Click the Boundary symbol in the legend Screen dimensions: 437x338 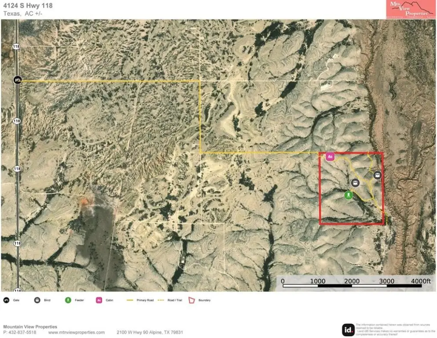point(191,300)
